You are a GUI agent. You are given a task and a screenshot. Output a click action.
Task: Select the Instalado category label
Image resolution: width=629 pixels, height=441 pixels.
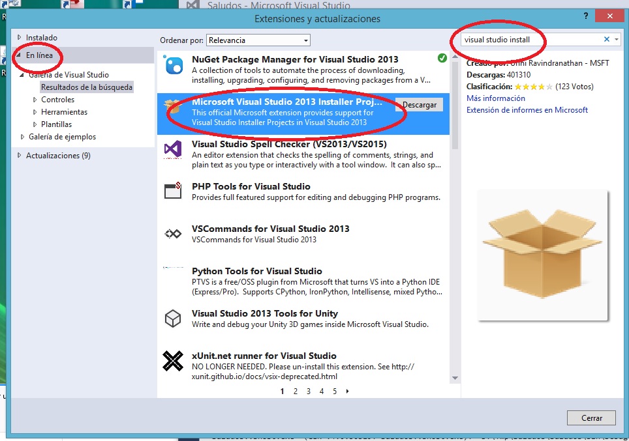click(42, 38)
